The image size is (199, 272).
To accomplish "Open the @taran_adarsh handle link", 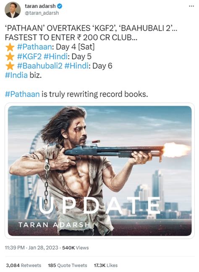I will [42, 13].
